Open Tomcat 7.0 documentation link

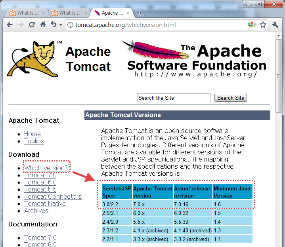tap(40, 237)
